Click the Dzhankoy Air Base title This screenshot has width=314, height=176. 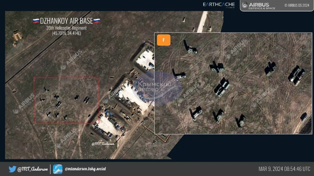tap(67, 21)
